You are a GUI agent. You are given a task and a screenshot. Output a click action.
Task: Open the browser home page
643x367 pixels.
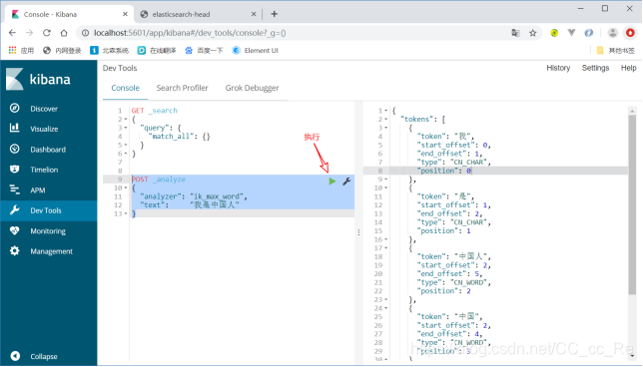(x=64, y=33)
